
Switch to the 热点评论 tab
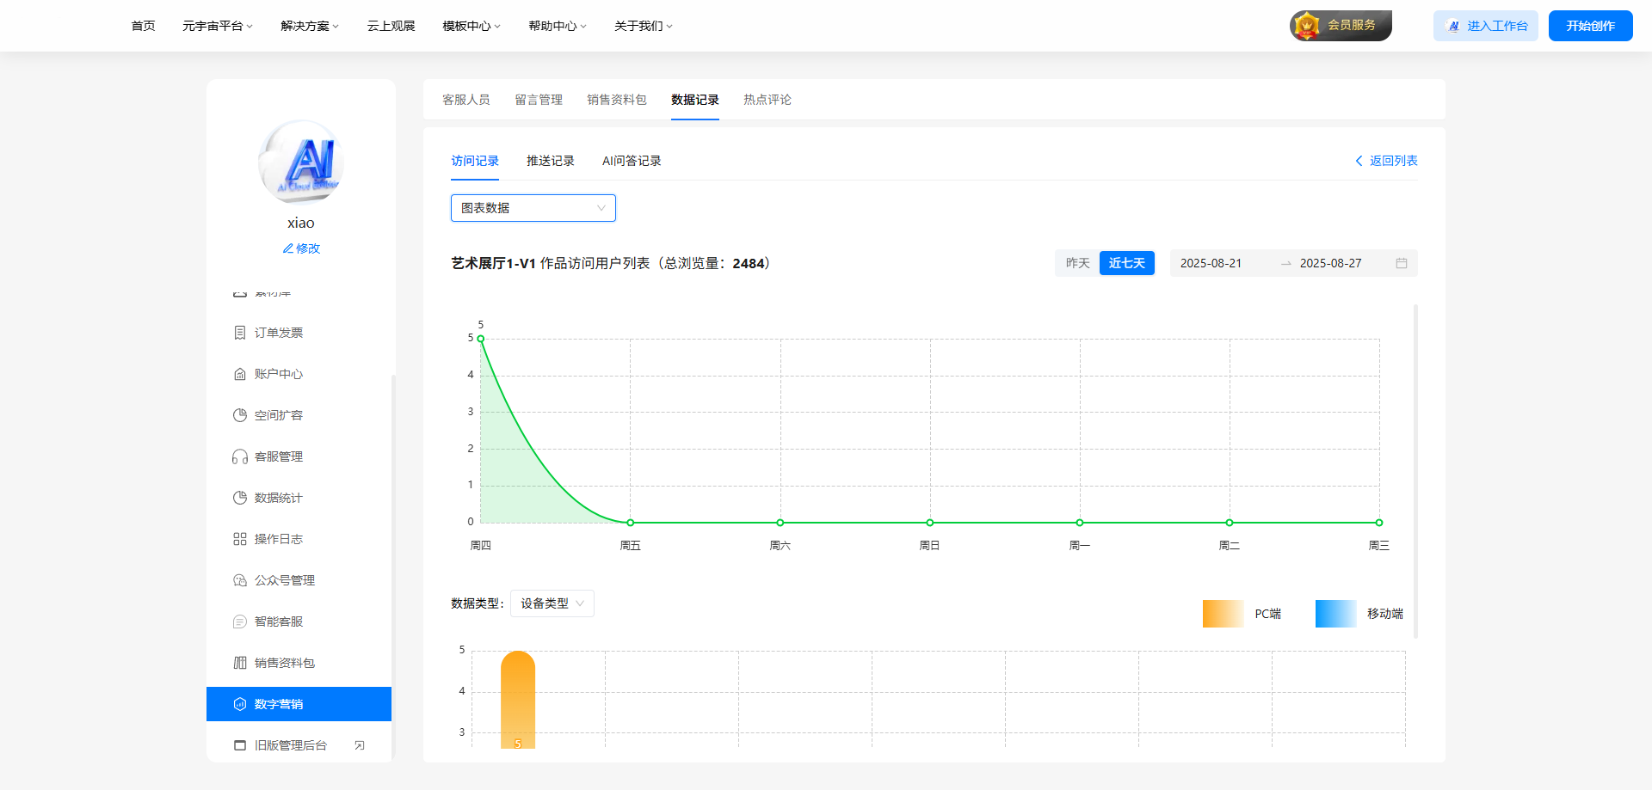[x=767, y=100]
